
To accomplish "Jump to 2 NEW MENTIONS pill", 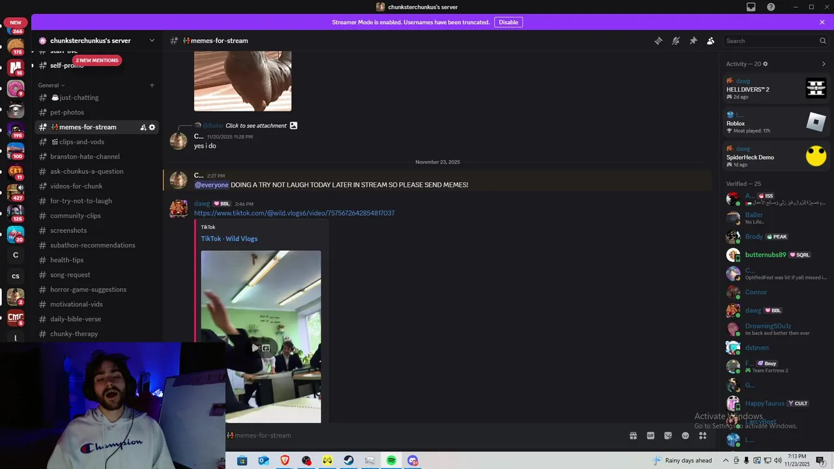I will (x=97, y=61).
